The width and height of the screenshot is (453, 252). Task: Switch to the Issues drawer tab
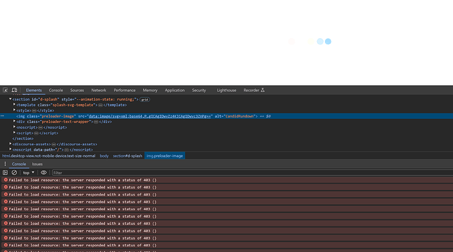coord(37,164)
